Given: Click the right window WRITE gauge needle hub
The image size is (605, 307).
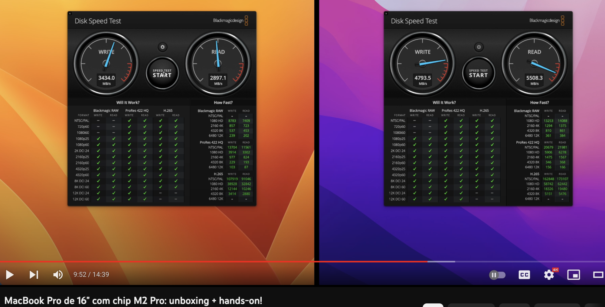Looking at the screenshot, I should tap(422, 64).
